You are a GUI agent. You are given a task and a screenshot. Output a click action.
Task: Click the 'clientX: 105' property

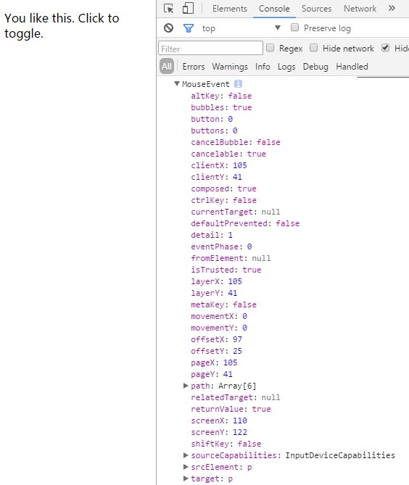[x=219, y=165]
